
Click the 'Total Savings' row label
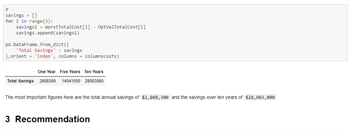(x=20, y=81)
